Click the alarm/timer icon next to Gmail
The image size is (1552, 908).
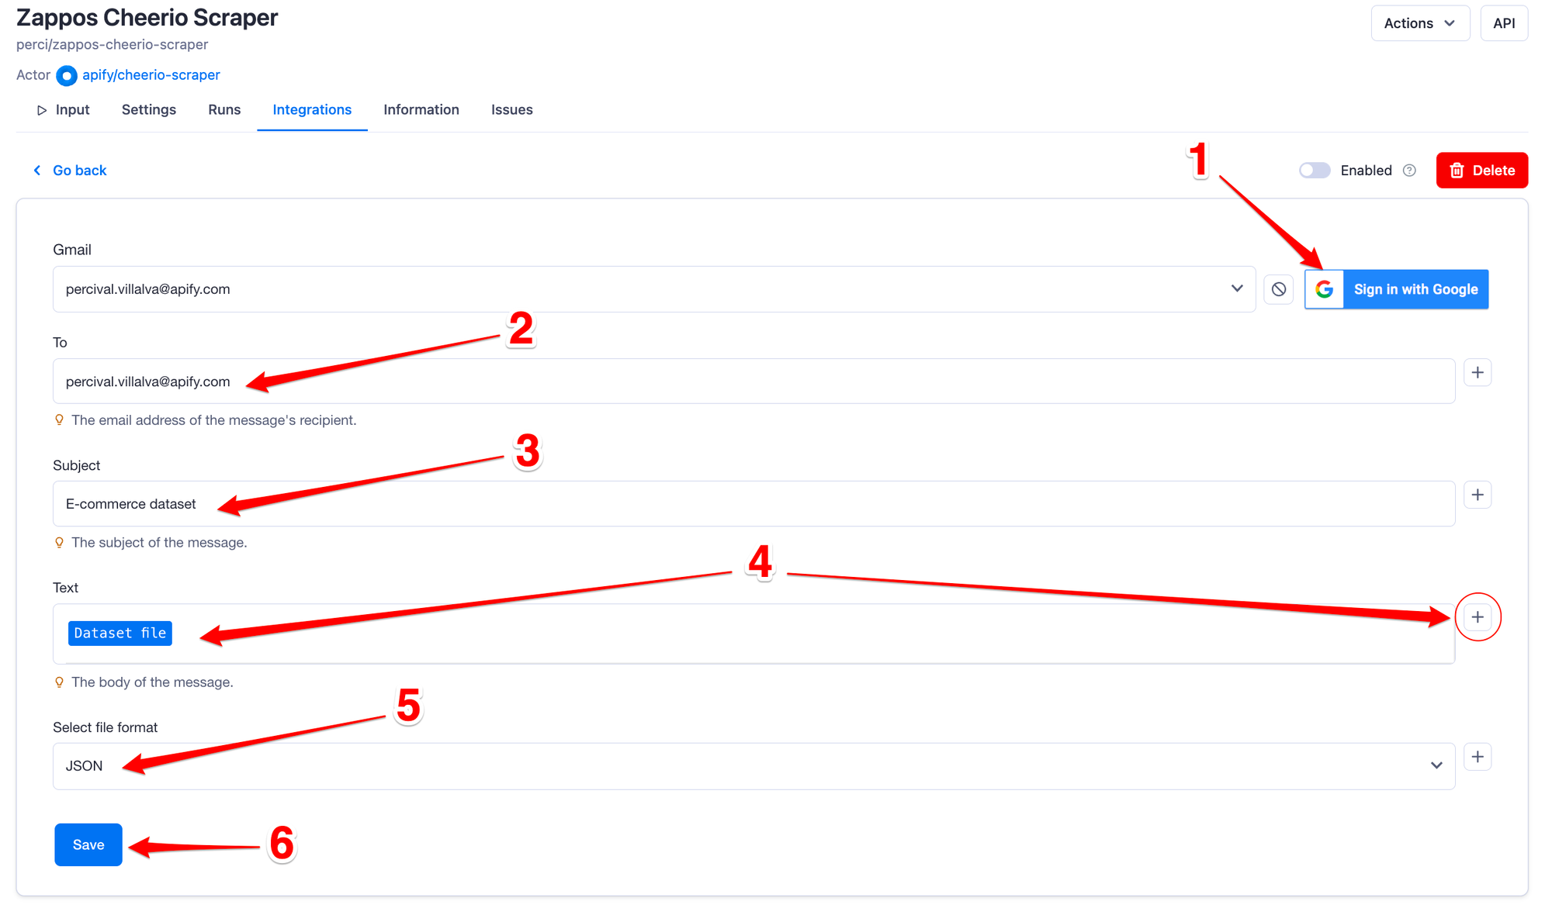pyautogui.click(x=1280, y=288)
